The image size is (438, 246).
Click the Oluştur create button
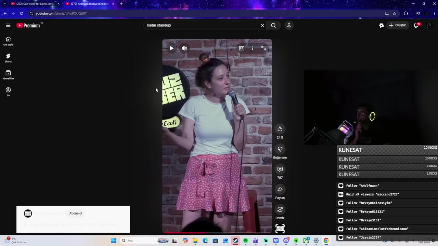coord(397,25)
